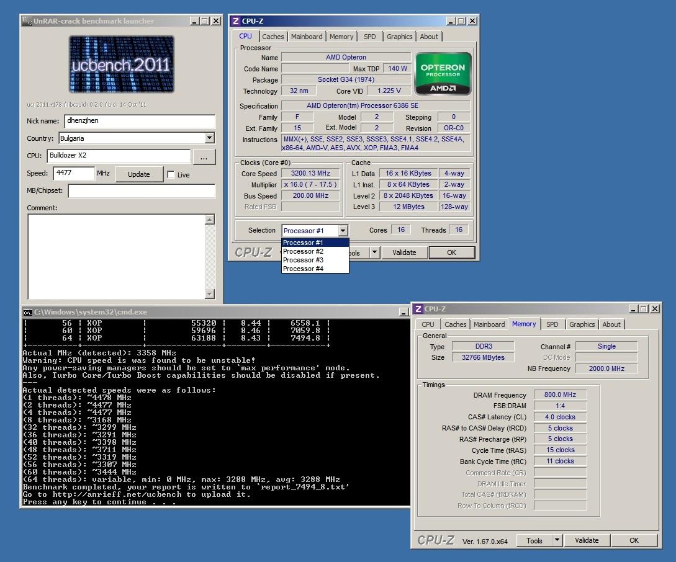The width and height of the screenshot is (676, 562).
Task: Click the memory Type value DDR3
Action: point(484,346)
